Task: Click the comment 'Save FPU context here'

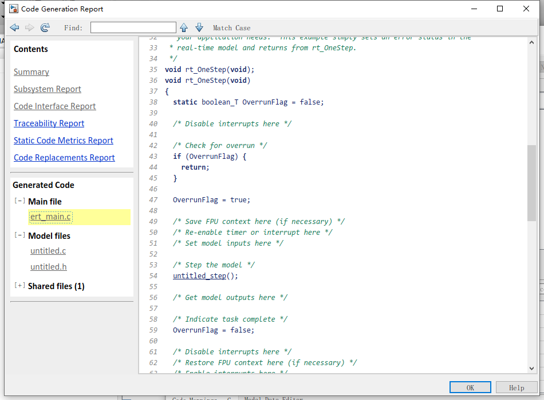Action: click(259, 222)
